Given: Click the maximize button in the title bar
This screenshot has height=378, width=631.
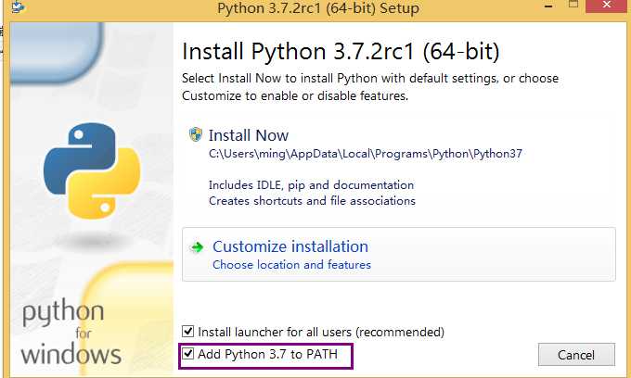Looking at the screenshot, I should (x=573, y=5).
